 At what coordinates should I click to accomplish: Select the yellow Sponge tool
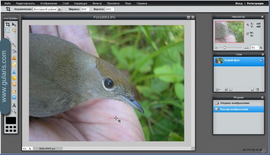[14, 78]
